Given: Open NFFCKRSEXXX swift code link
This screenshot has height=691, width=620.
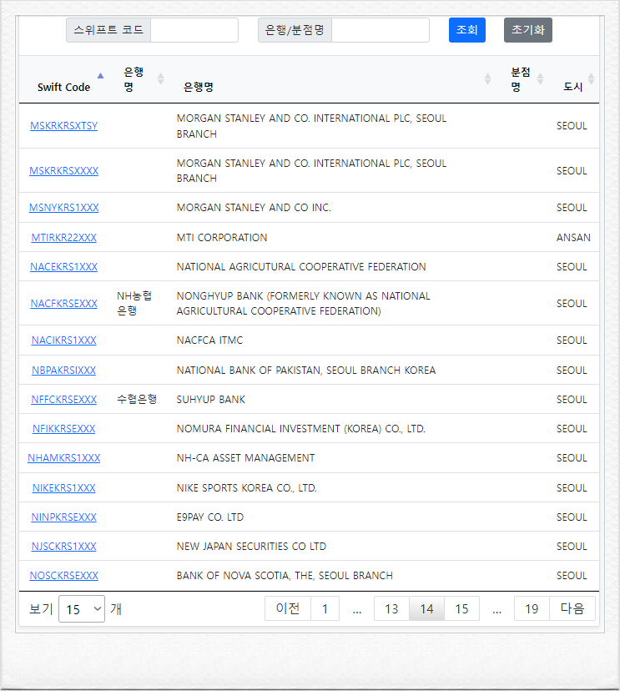Looking at the screenshot, I should point(64,399).
